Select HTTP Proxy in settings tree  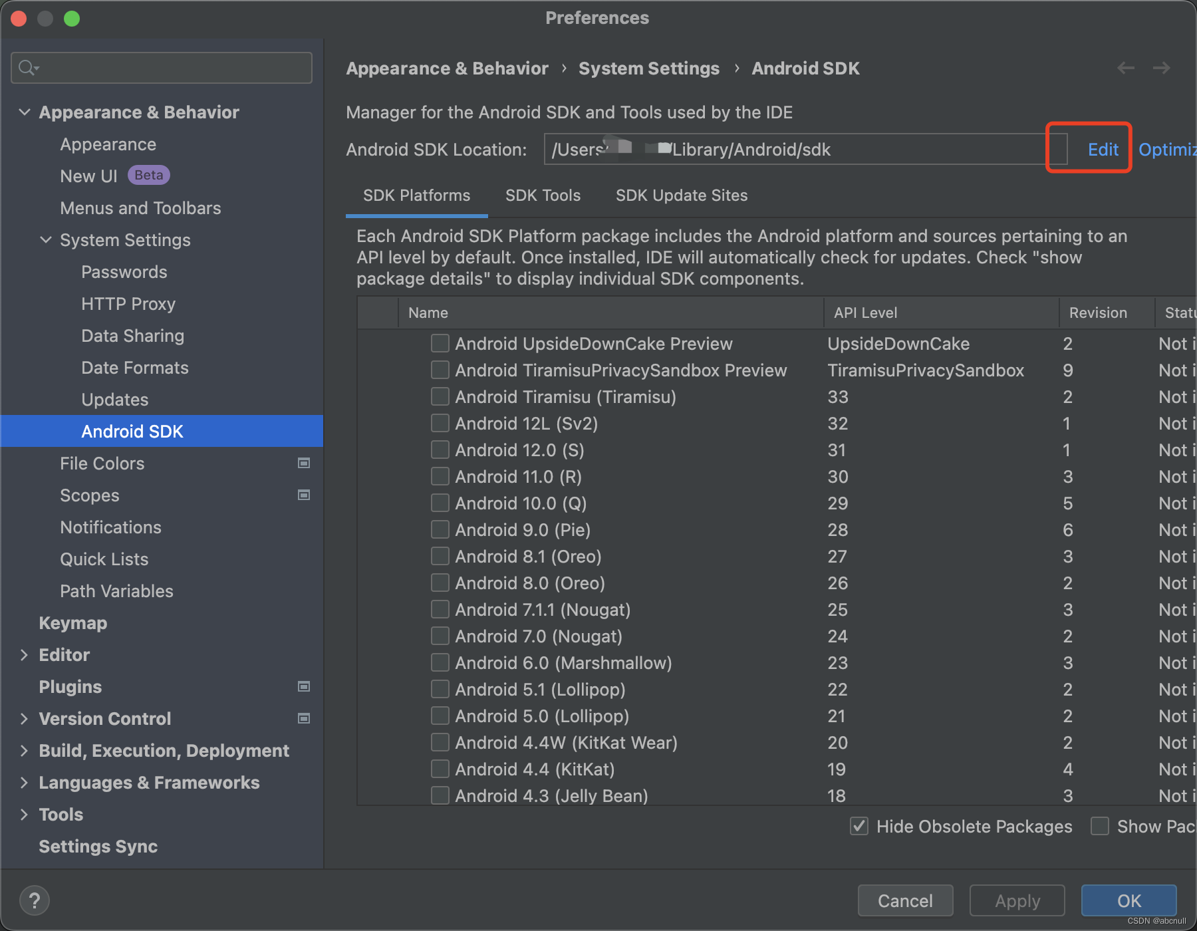(x=128, y=304)
